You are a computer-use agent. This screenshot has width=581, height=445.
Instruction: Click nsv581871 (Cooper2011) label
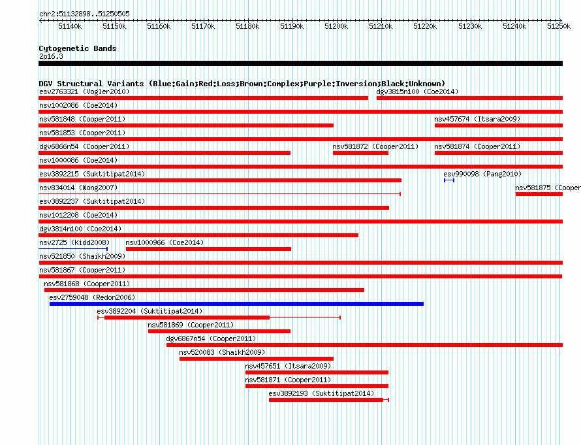point(288,380)
